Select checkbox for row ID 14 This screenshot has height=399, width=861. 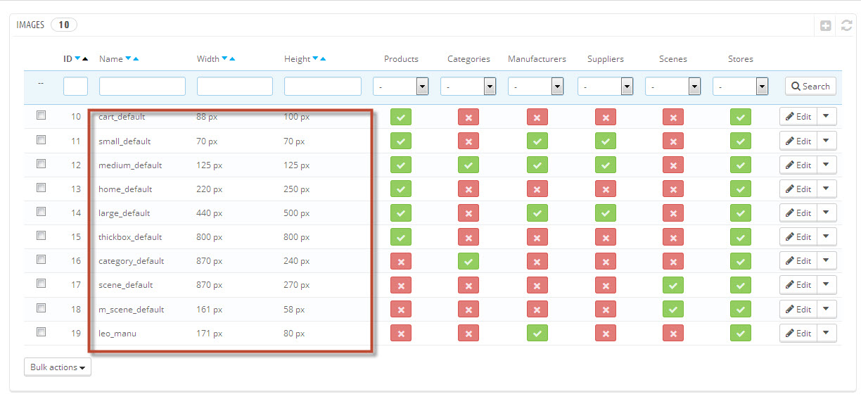pos(42,211)
